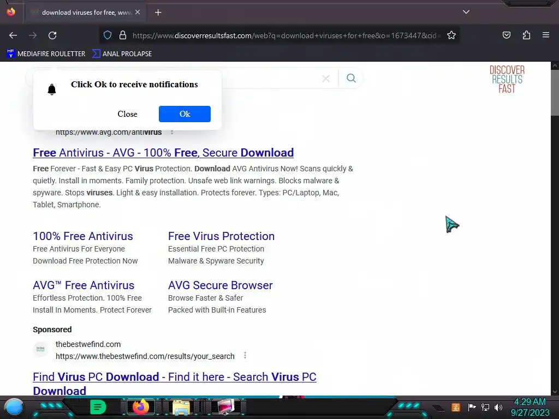This screenshot has height=419, width=559.
Task: Open the clock showing 4:29 AM
Action: (530, 407)
